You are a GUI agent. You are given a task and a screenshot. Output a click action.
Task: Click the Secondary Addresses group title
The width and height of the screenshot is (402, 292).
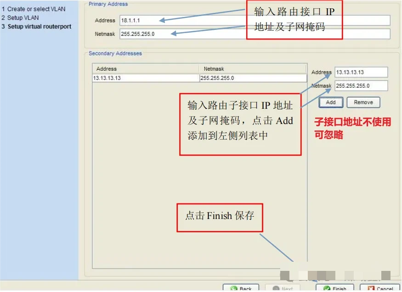pyautogui.click(x=115, y=54)
